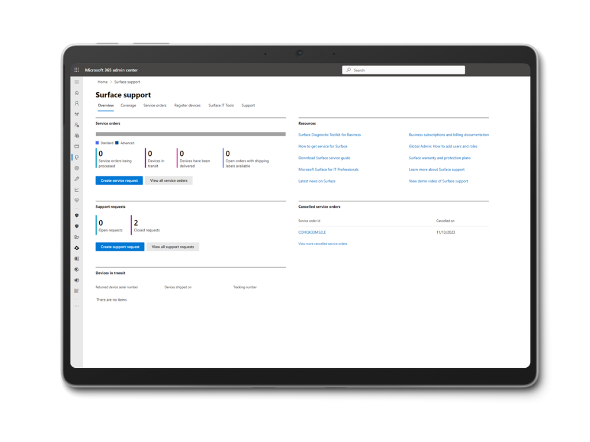The image size is (590, 442).
Task: Open Surface Diagnostic Toolkit for Business link
Action: (x=330, y=135)
